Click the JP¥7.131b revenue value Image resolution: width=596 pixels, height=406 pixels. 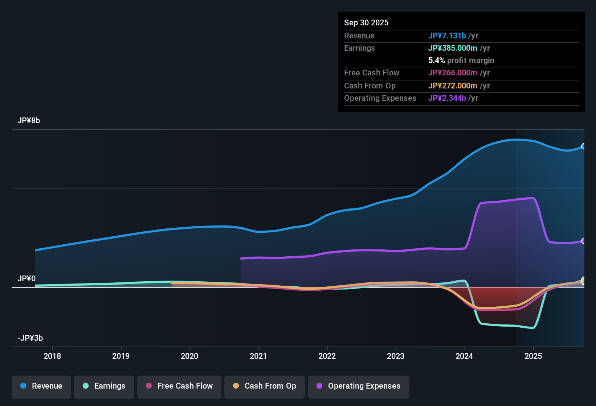[448, 36]
